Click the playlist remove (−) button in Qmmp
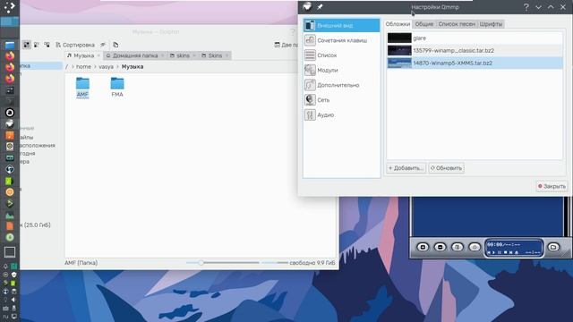Screen dimensions: 573x322 pyautogui.click(x=440, y=247)
